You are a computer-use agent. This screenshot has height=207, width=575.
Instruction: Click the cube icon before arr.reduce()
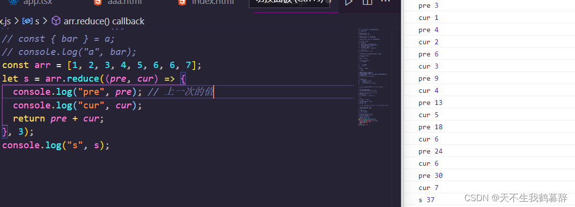56,21
